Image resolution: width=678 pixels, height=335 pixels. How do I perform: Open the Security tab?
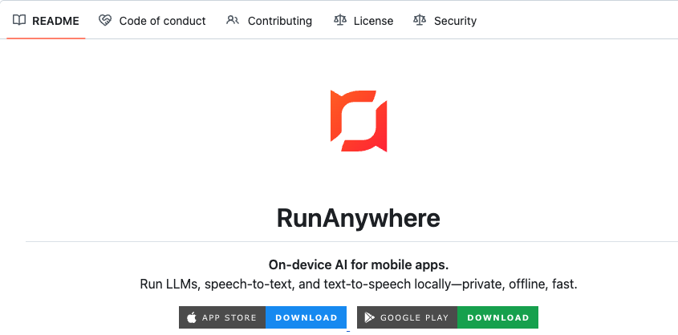(445, 21)
